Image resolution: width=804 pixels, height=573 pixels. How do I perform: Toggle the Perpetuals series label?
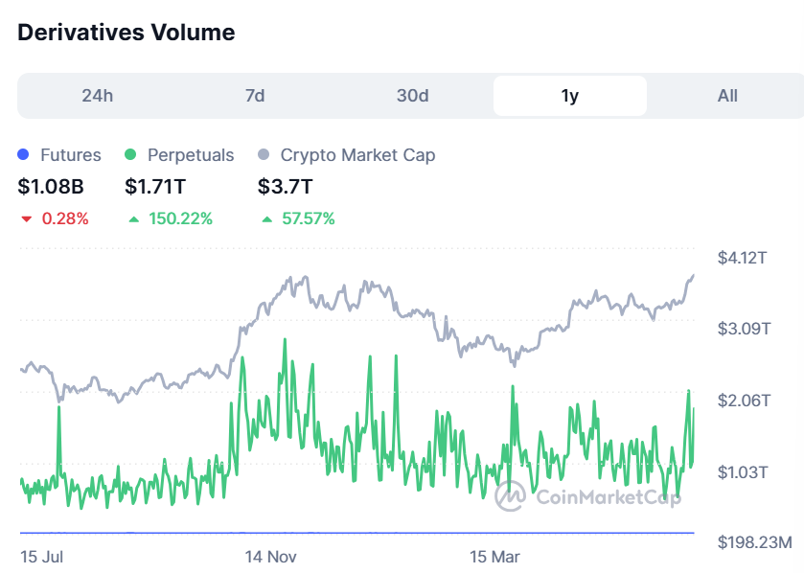tap(191, 154)
